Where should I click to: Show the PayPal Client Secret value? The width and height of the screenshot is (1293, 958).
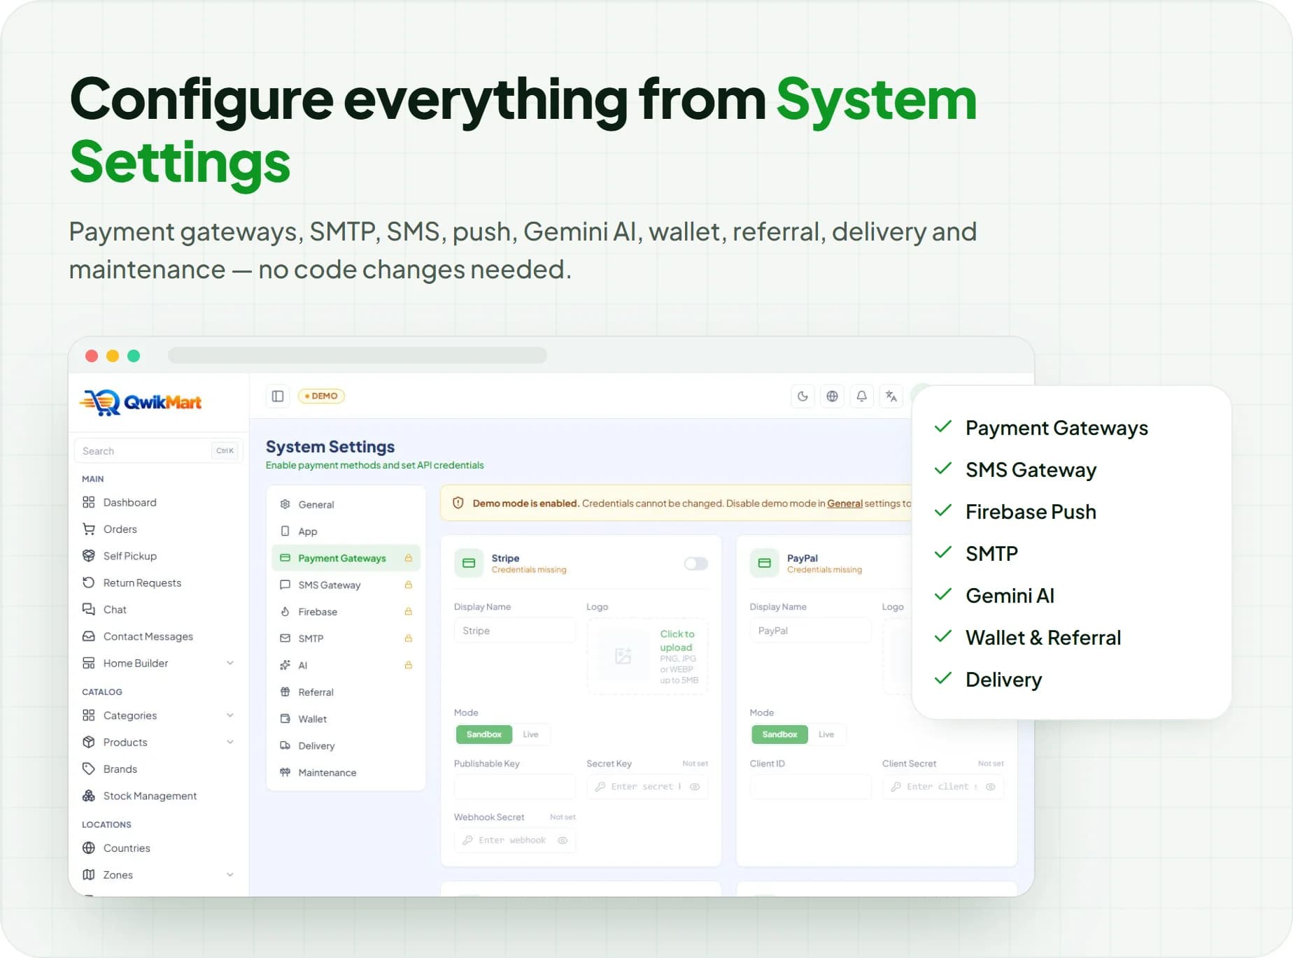(991, 787)
